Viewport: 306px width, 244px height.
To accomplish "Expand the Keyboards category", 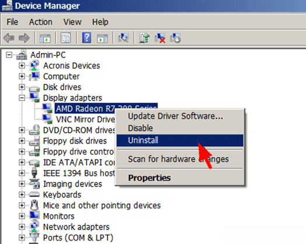I will coord(22,195).
